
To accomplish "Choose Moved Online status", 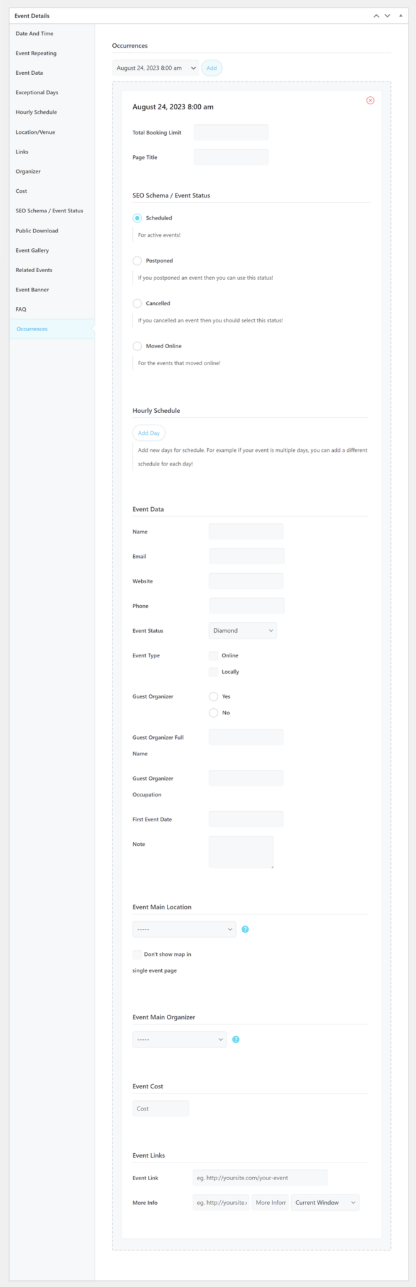I will tap(137, 346).
